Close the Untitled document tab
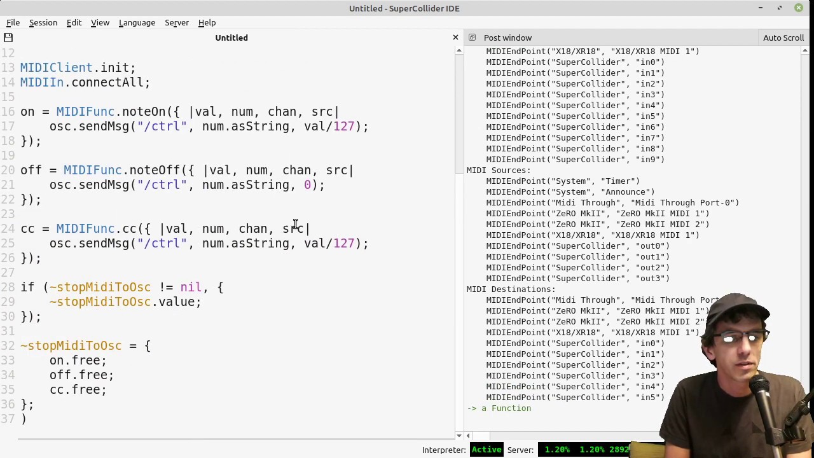 [x=455, y=38]
